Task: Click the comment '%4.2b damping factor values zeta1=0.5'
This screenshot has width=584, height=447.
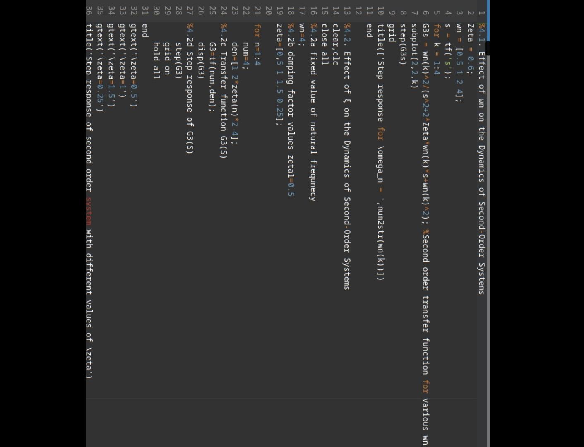Action: coord(291,110)
